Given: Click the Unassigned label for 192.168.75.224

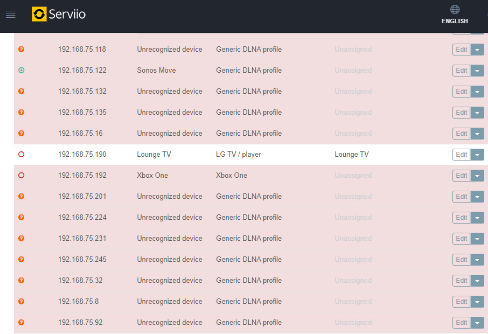Looking at the screenshot, I should (353, 217).
